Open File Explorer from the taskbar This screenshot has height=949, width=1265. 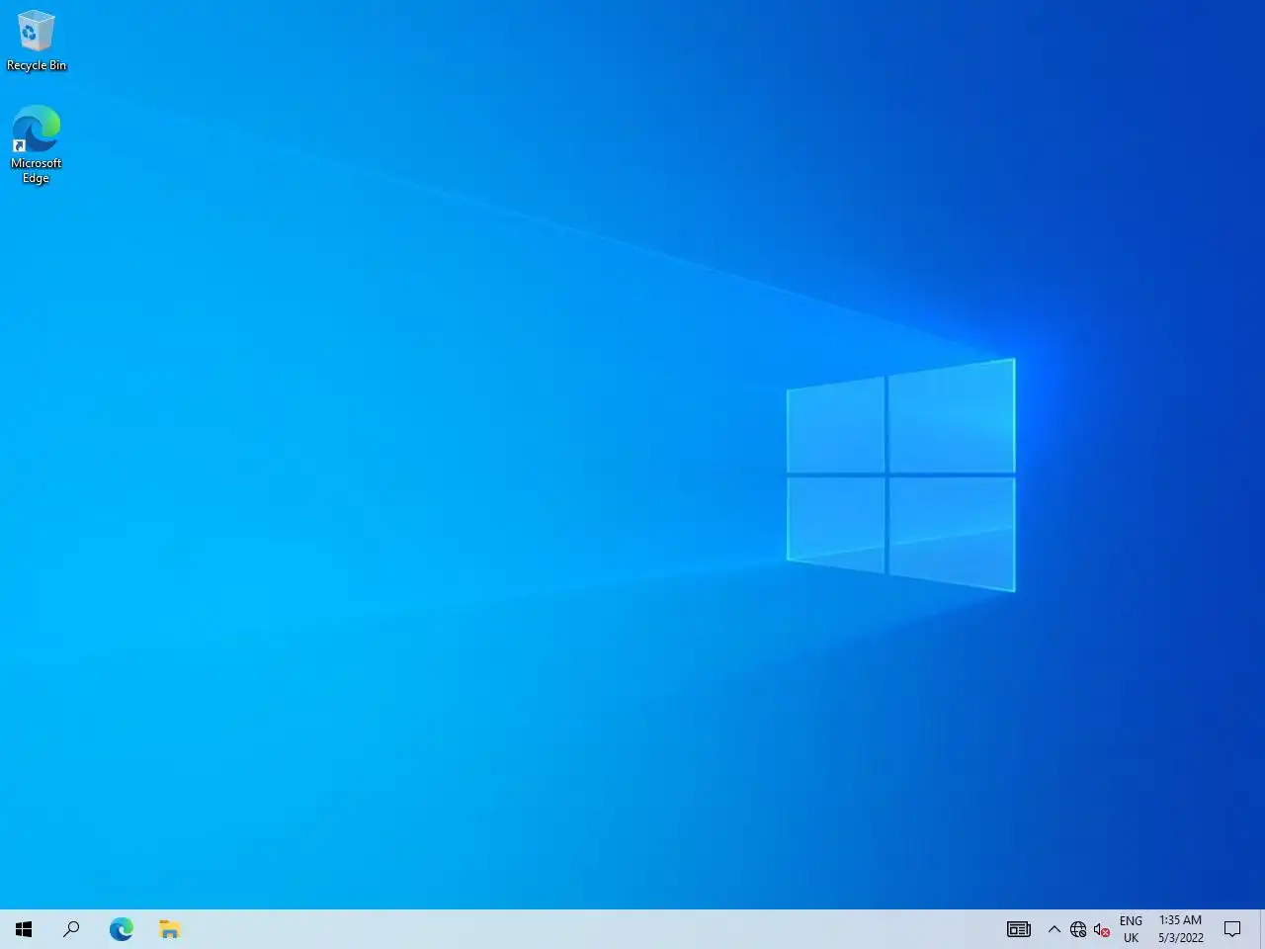169,929
